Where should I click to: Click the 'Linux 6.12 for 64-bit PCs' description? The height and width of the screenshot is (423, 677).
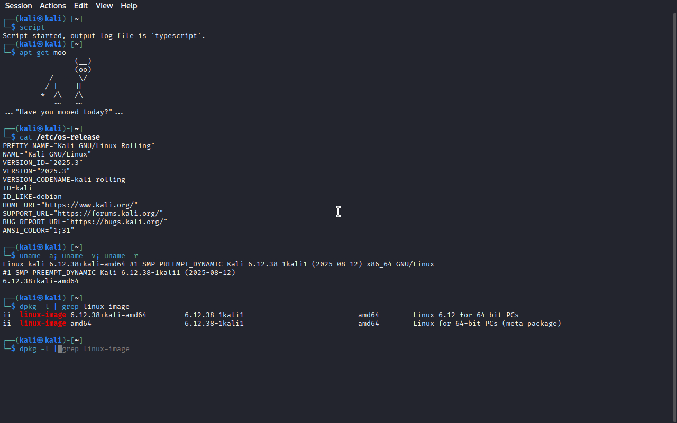coord(466,315)
